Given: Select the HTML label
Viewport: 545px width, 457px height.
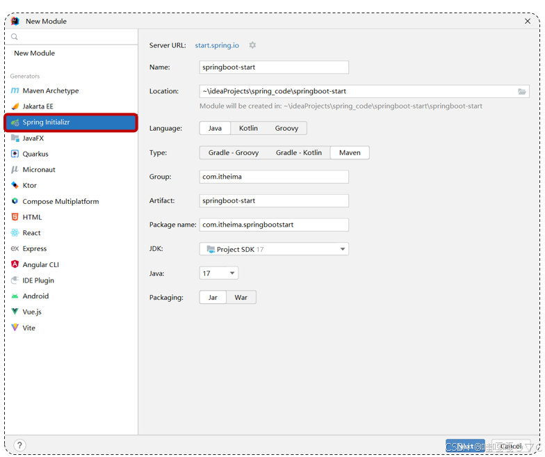Looking at the screenshot, I should pos(32,217).
